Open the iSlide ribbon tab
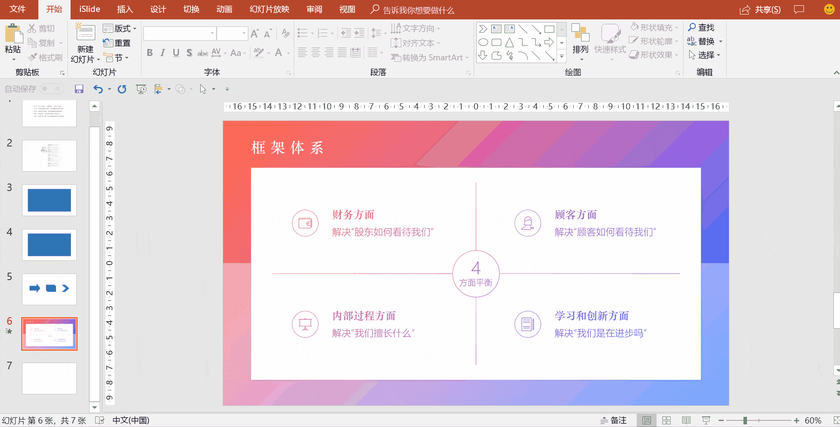The image size is (840, 427). point(90,9)
